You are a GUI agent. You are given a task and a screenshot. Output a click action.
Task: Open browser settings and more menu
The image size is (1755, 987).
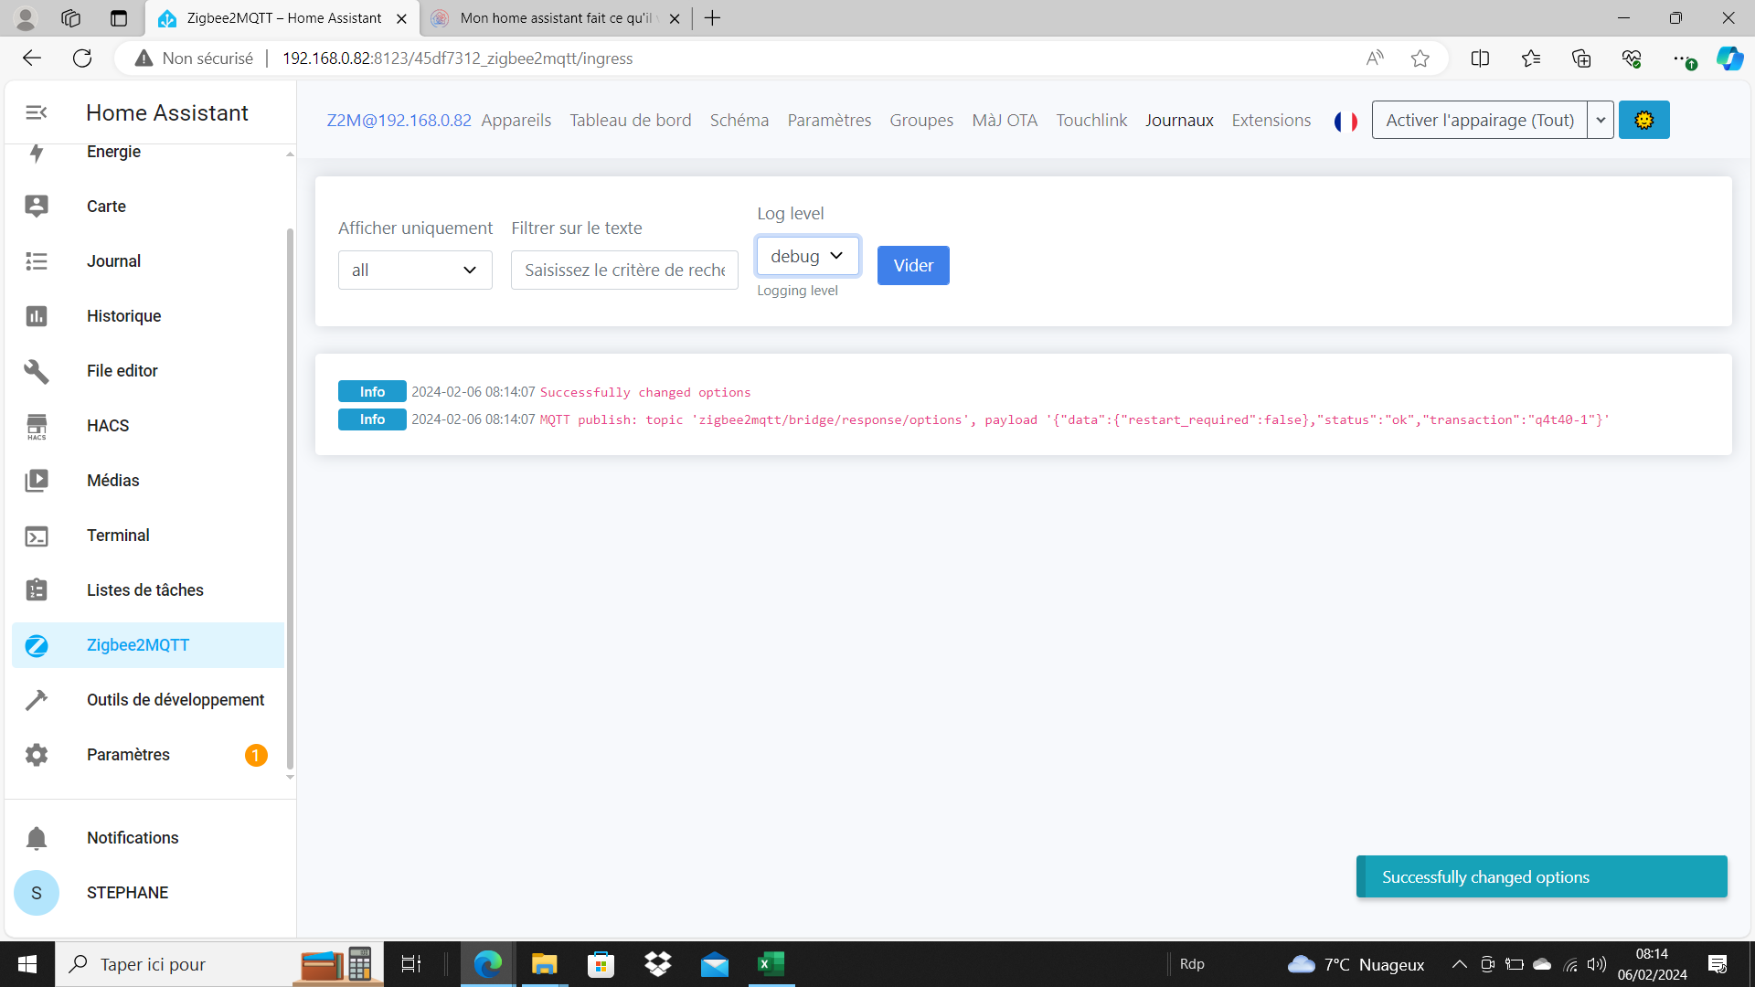pos(1682,58)
